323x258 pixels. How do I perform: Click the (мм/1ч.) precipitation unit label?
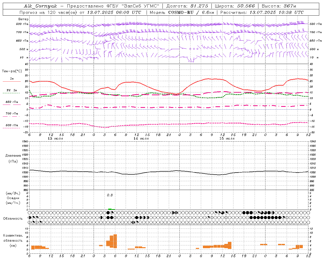pos(13,203)
